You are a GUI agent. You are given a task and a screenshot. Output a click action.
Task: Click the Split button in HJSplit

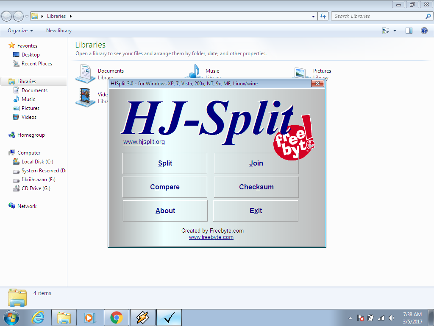(x=164, y=163)
